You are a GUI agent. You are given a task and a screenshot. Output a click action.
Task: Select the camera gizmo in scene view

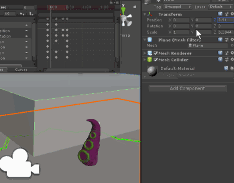click(x=20, y=163)
